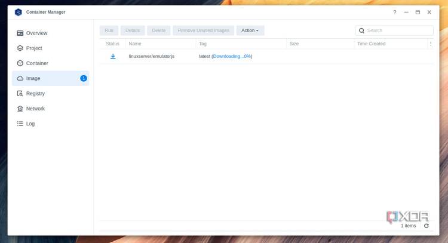Viewport: 448px width, 243px height.
Task: Click the blue notification badge on Image
Action: [84, 78]
